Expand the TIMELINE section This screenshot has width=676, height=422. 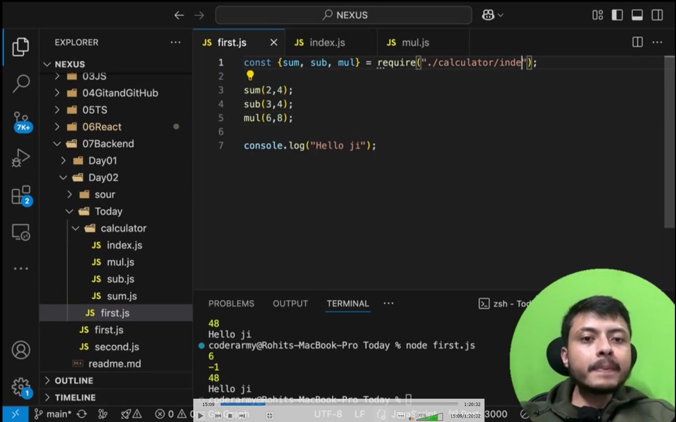(x=115, y=397)
